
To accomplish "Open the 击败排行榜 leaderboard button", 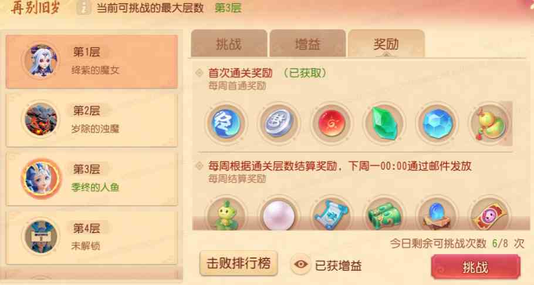I will [238, 263].
